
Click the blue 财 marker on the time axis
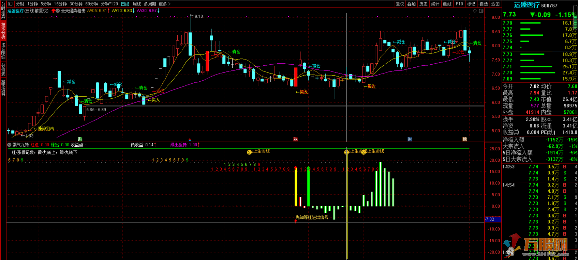point(410,139)
